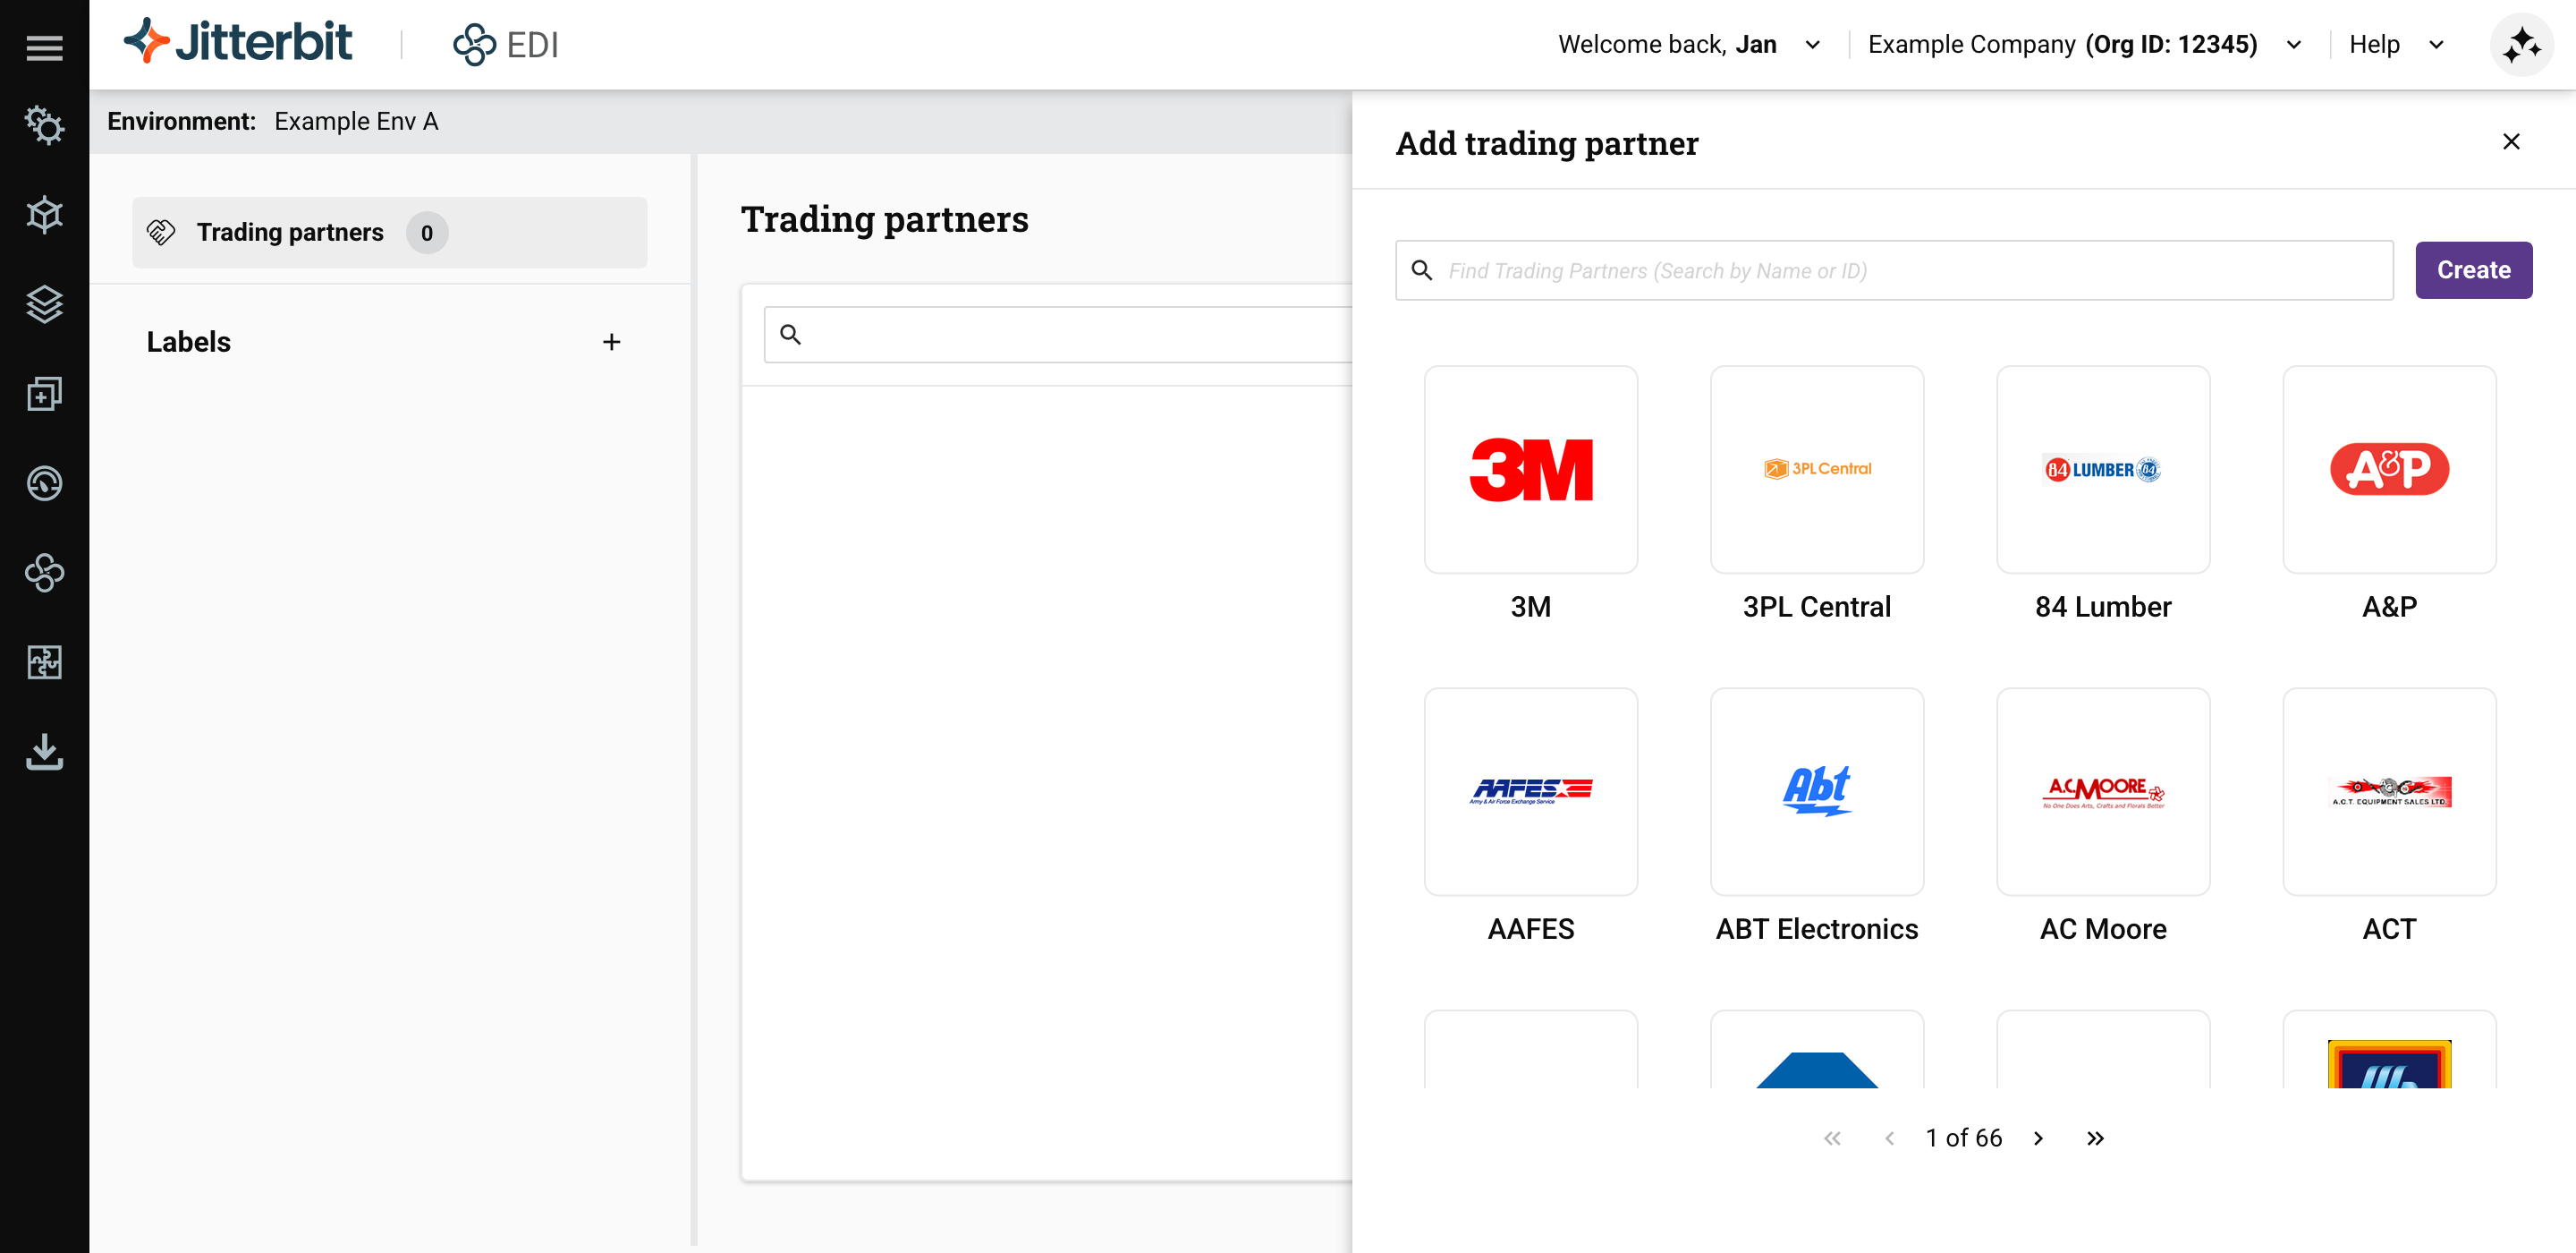2576x1253 pixels.
Task: Click the Downloads icon in the sidebar
Action: [44, 753]
